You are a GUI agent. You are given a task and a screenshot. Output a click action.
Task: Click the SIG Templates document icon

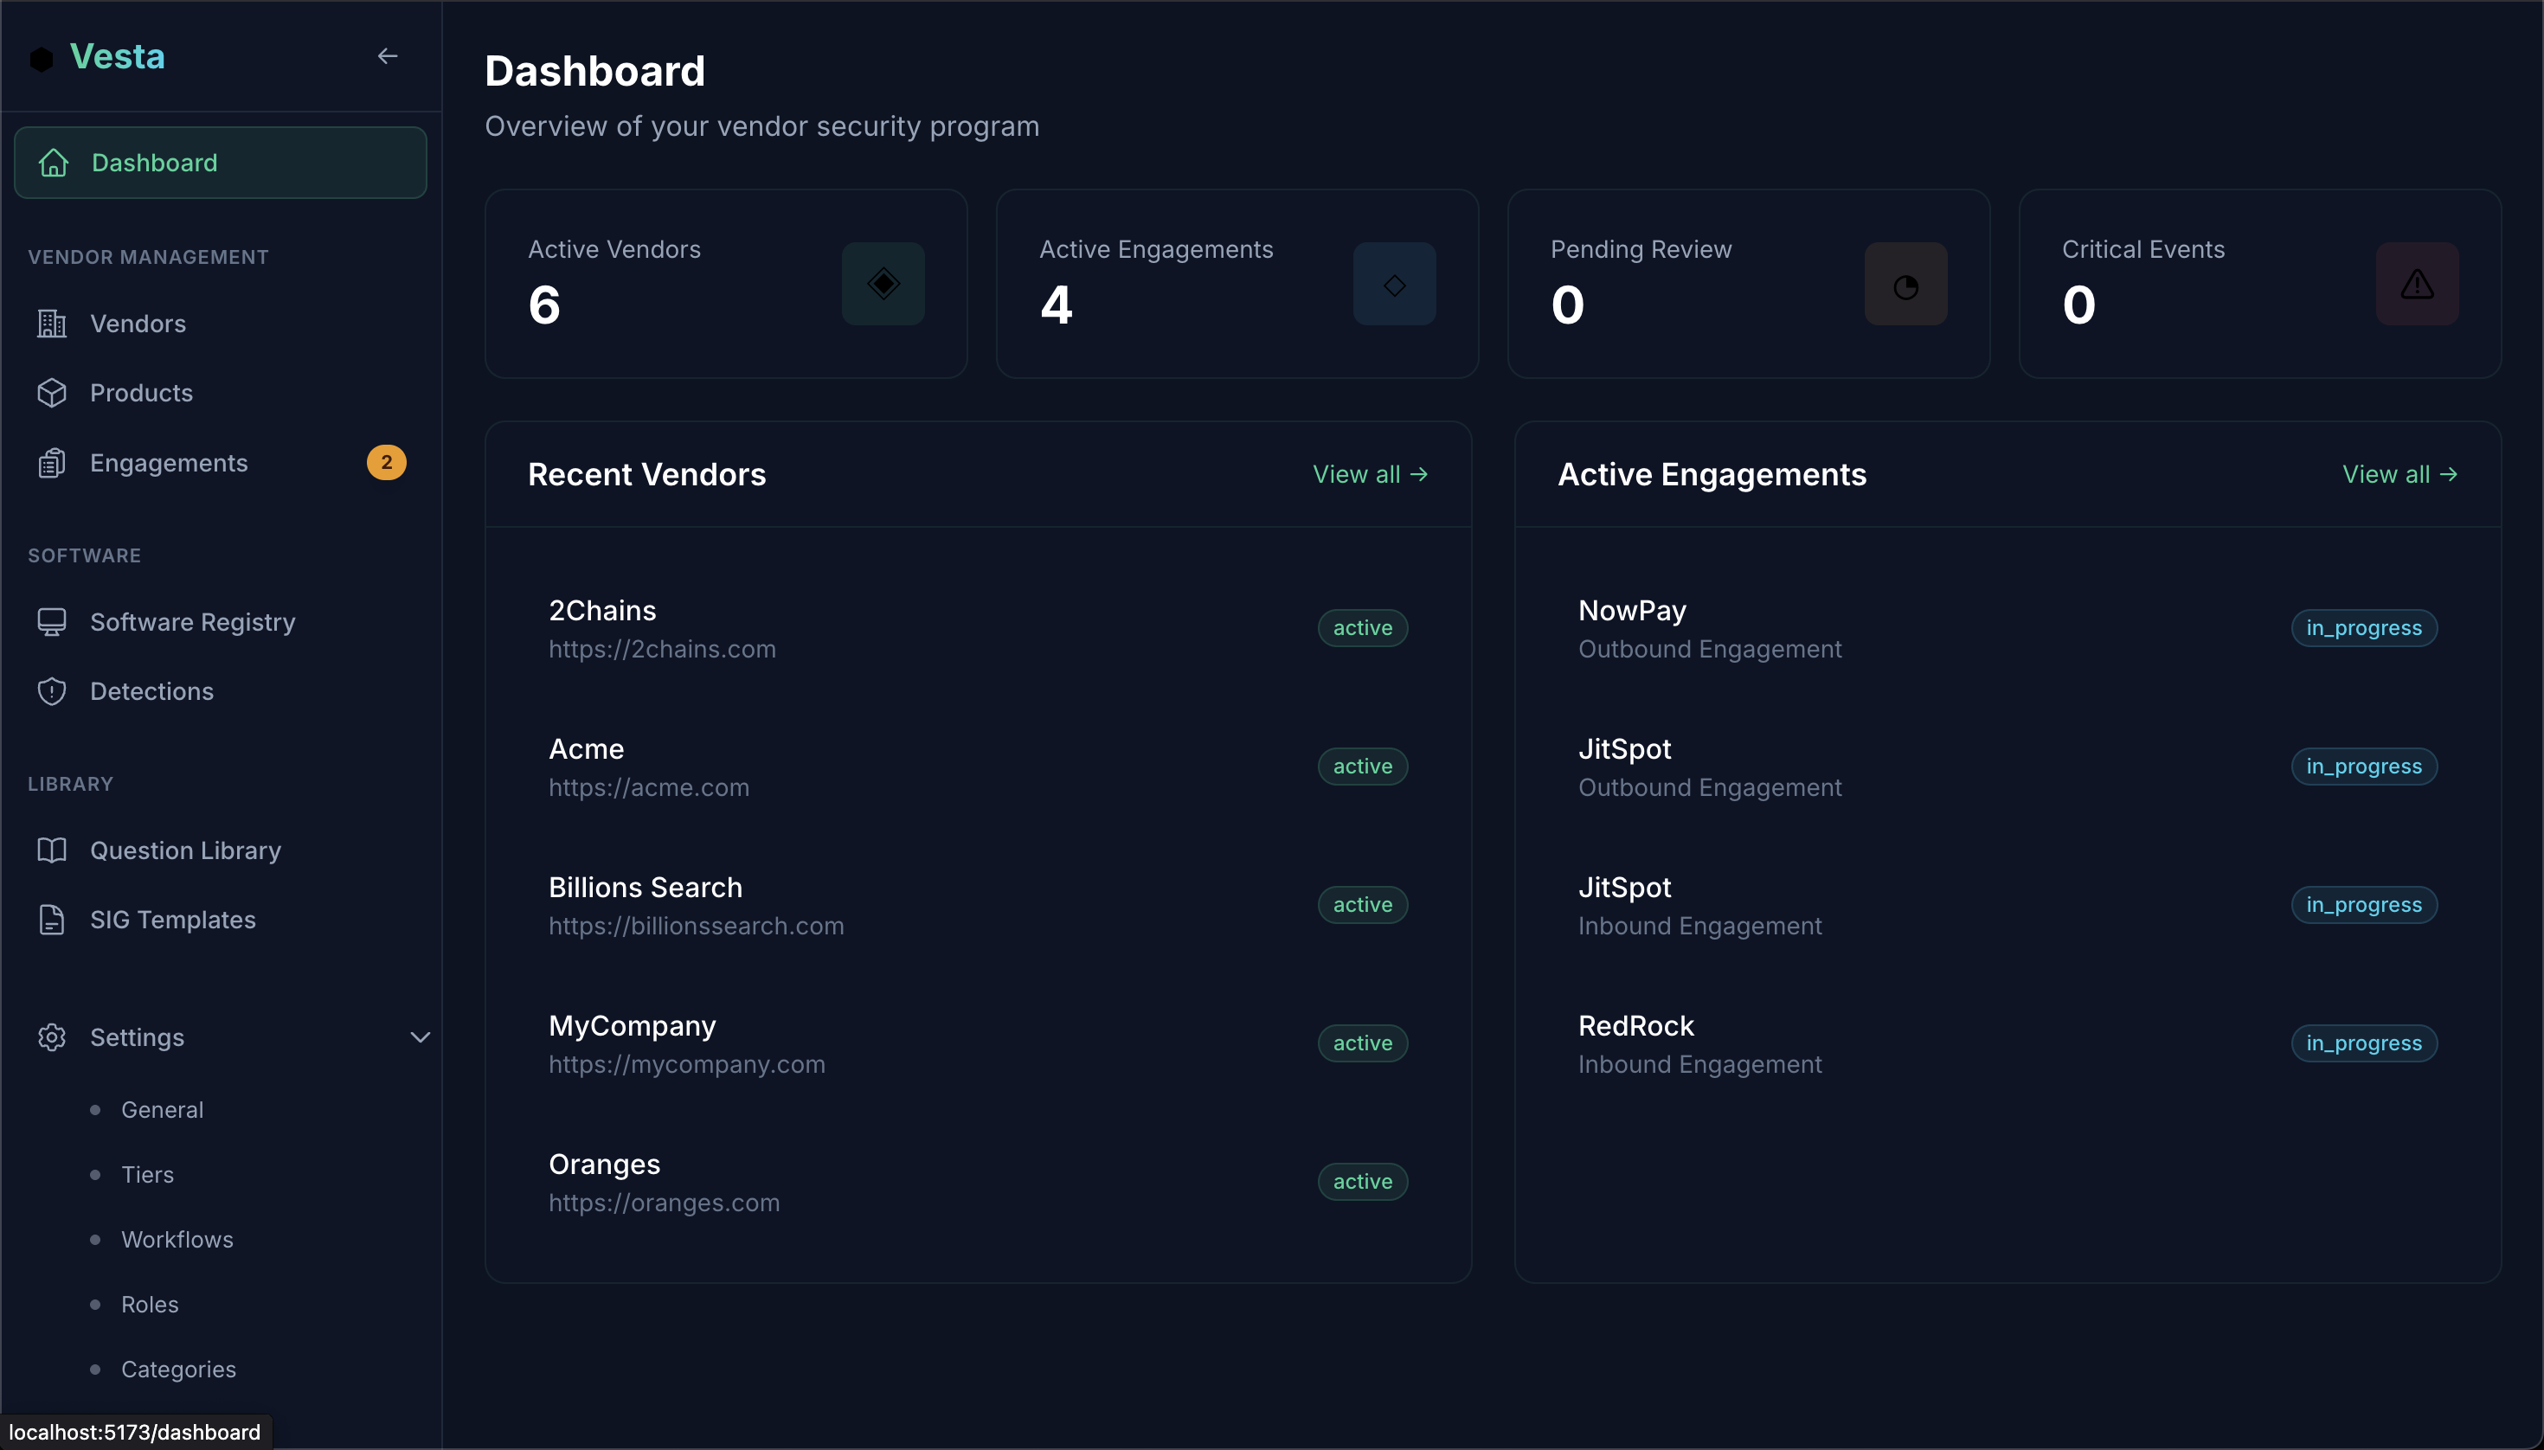click(x=52, y=919)
